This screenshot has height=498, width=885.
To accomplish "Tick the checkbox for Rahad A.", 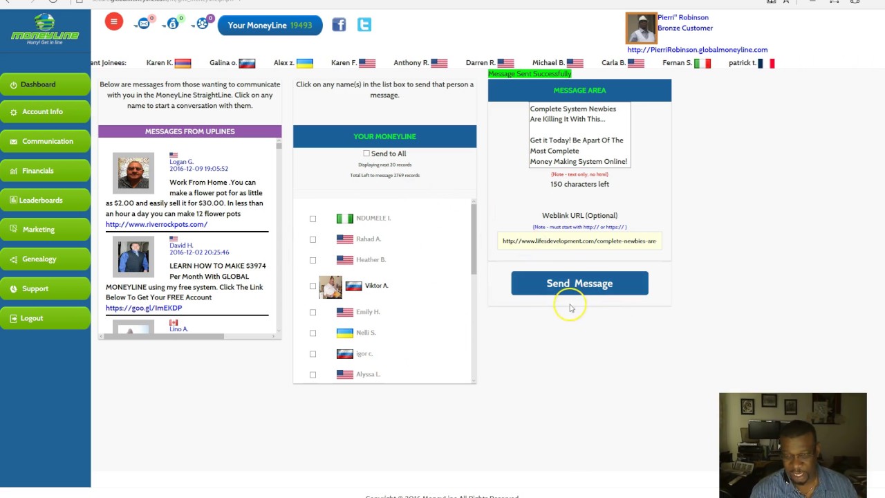I will (x=313, y=239).
